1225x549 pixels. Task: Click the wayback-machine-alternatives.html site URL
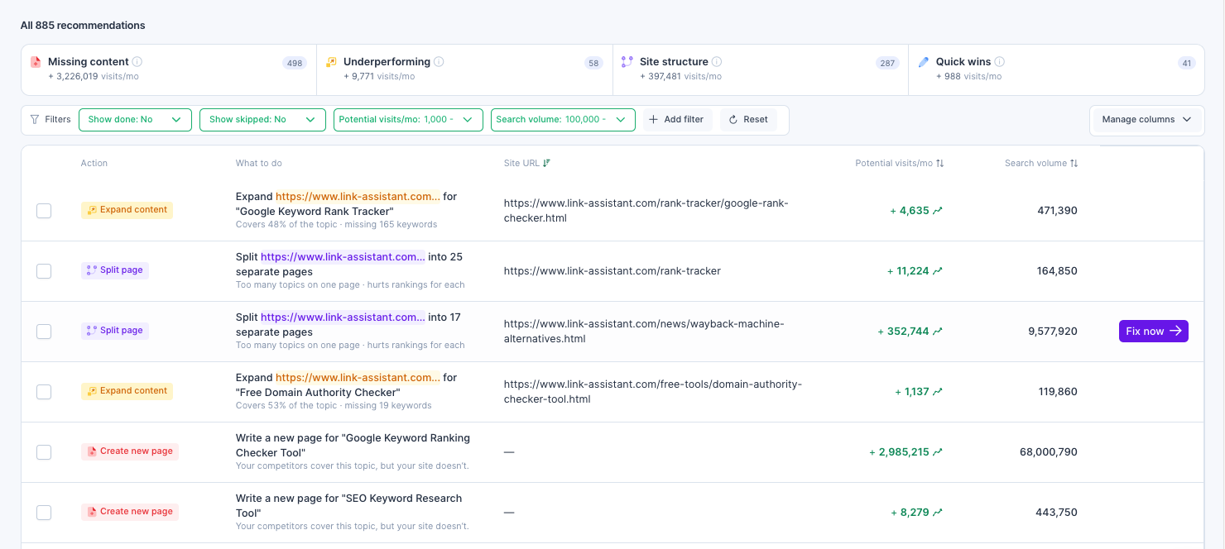pyautogui.click(x=644, y=332)
